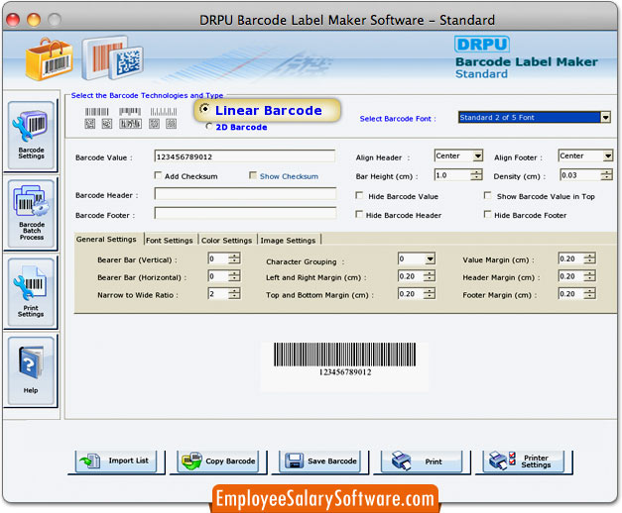Screen dimensions: 622x513
Task: Select the 2D Barcode radio button
Action: pos(209,127)
